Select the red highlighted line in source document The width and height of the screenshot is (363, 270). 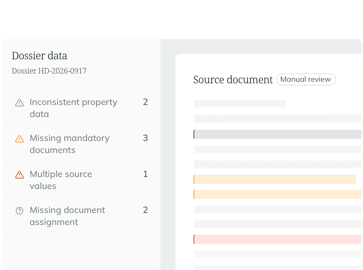pyautogui.click(x=277, y=239)
